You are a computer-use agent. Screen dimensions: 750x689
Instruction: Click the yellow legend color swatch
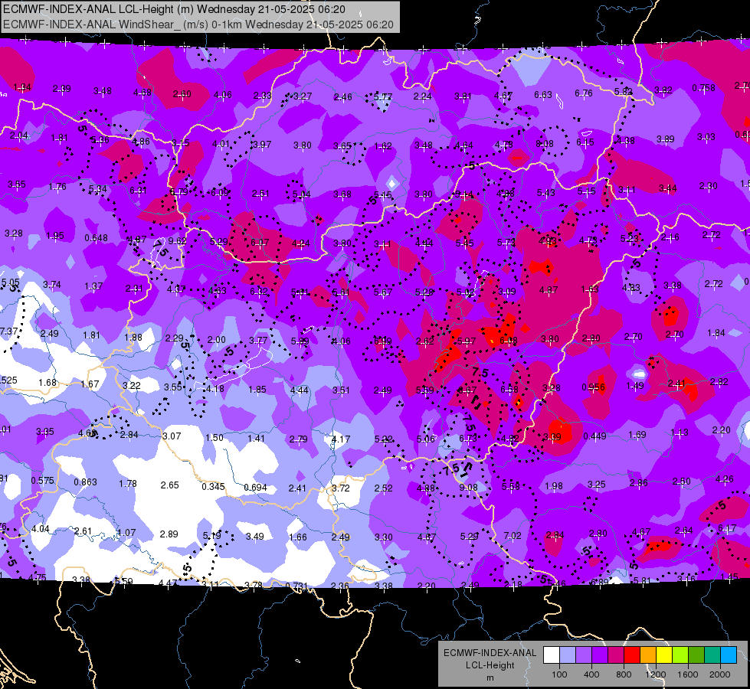point(664,655)
